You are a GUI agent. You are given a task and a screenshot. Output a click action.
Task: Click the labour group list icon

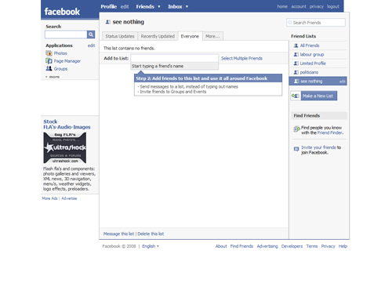[296, 54]
